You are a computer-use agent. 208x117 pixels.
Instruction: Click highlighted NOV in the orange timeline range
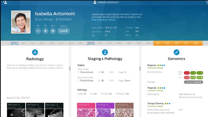[196, 43]
